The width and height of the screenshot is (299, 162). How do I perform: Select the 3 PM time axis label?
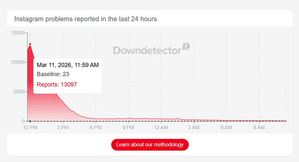63,128
